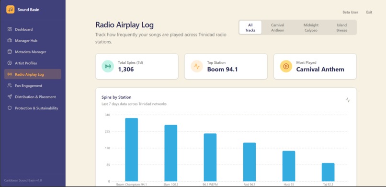The width and height of the screenshot is (386, 187).
Task: Click the 340 y-axis label
Action: [107, 115]
